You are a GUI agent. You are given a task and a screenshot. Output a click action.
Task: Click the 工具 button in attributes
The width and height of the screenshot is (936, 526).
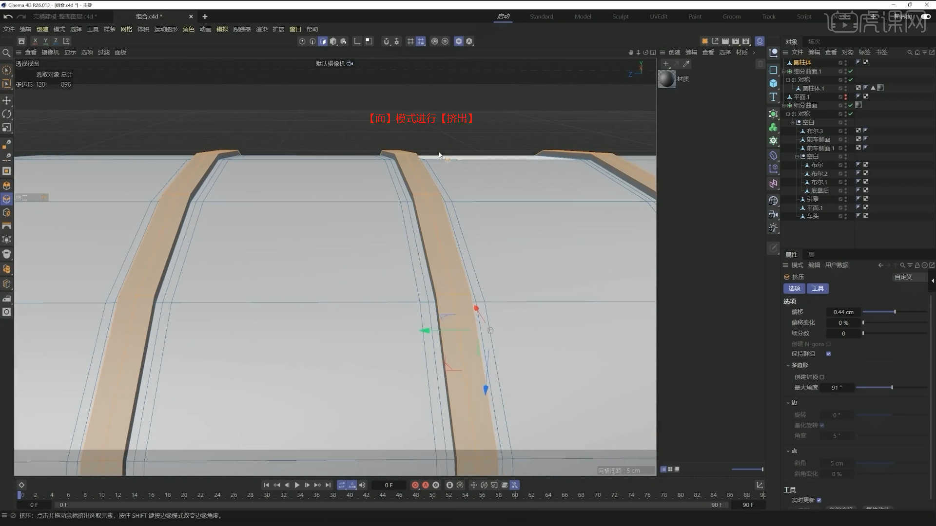[x=818, y=289]
